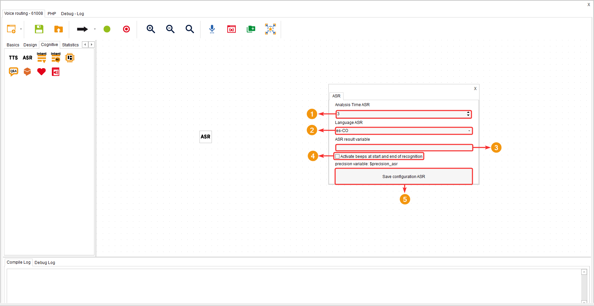Click Save configuration ASR button
This screenshot has width=594, height=306.
(404, 177)
